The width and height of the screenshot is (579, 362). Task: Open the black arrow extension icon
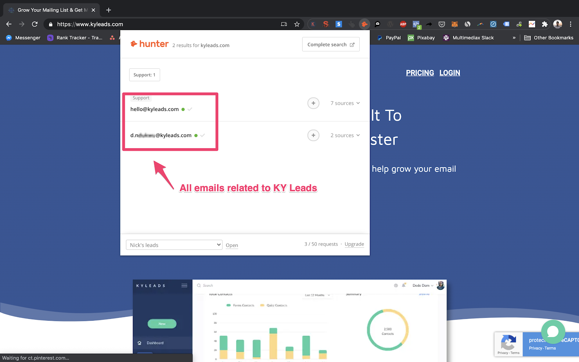click(x=429, y=24)
